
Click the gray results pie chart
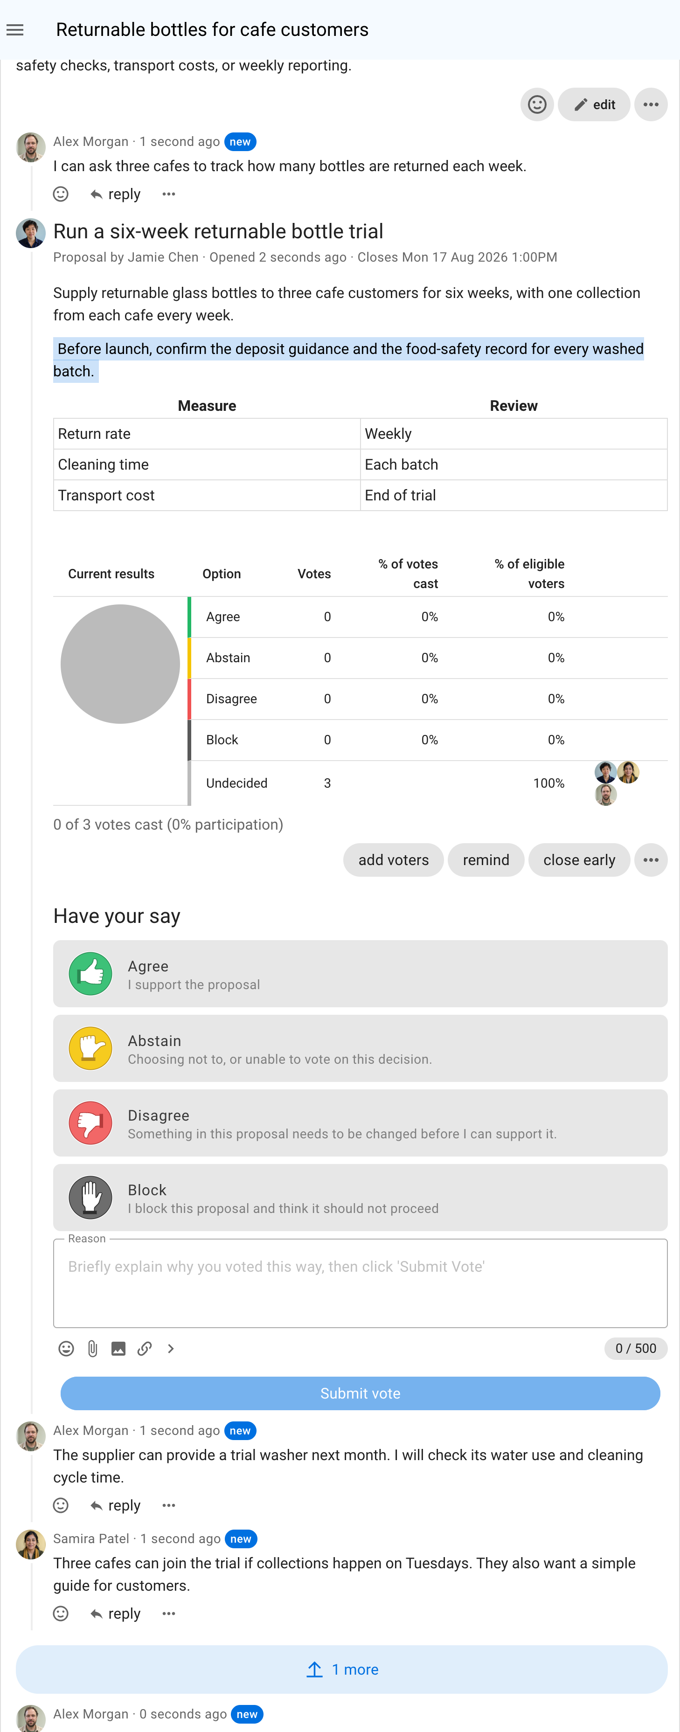pos(120,664)
